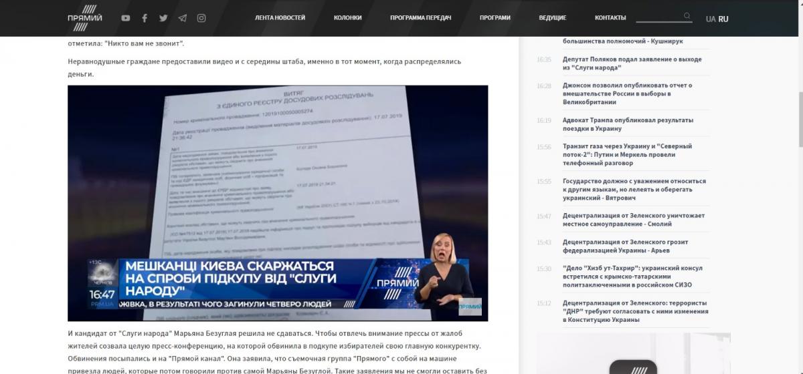Open the Telegram channel icon
The height and width of the screenshot is (374, 803).
(182, 18)
